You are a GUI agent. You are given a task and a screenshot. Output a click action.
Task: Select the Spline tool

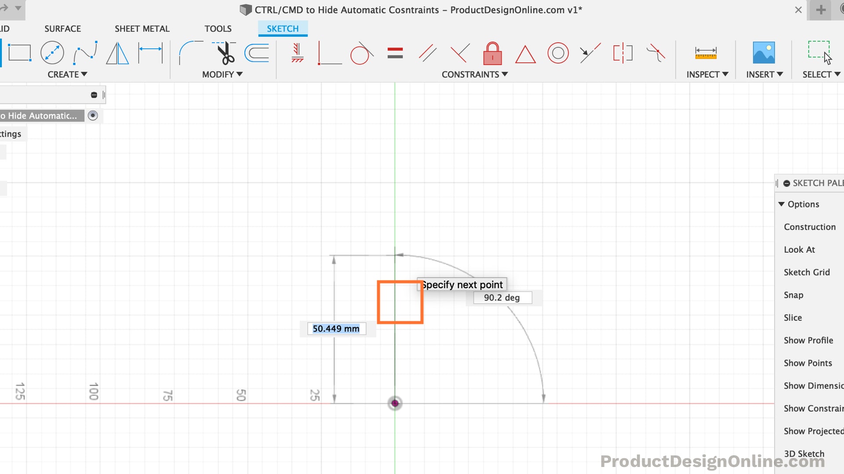(x=85, y=53)
